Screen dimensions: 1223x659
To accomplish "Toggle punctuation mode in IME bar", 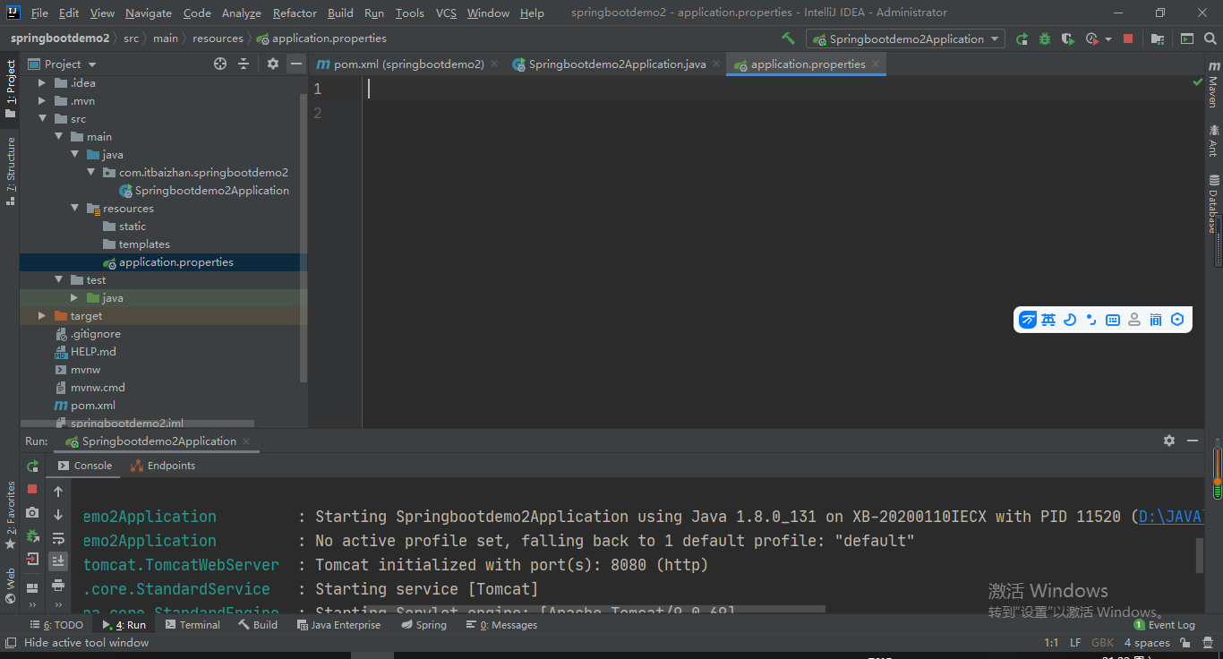I will coord(1091,320).
